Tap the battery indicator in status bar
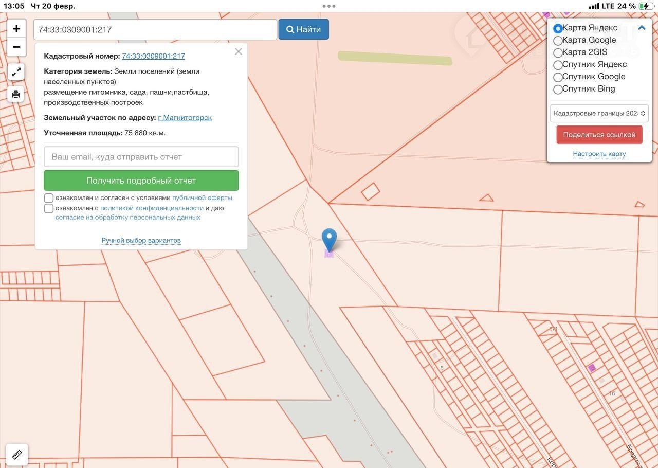Screen dimensions: 658x468 tap(645, 6)
